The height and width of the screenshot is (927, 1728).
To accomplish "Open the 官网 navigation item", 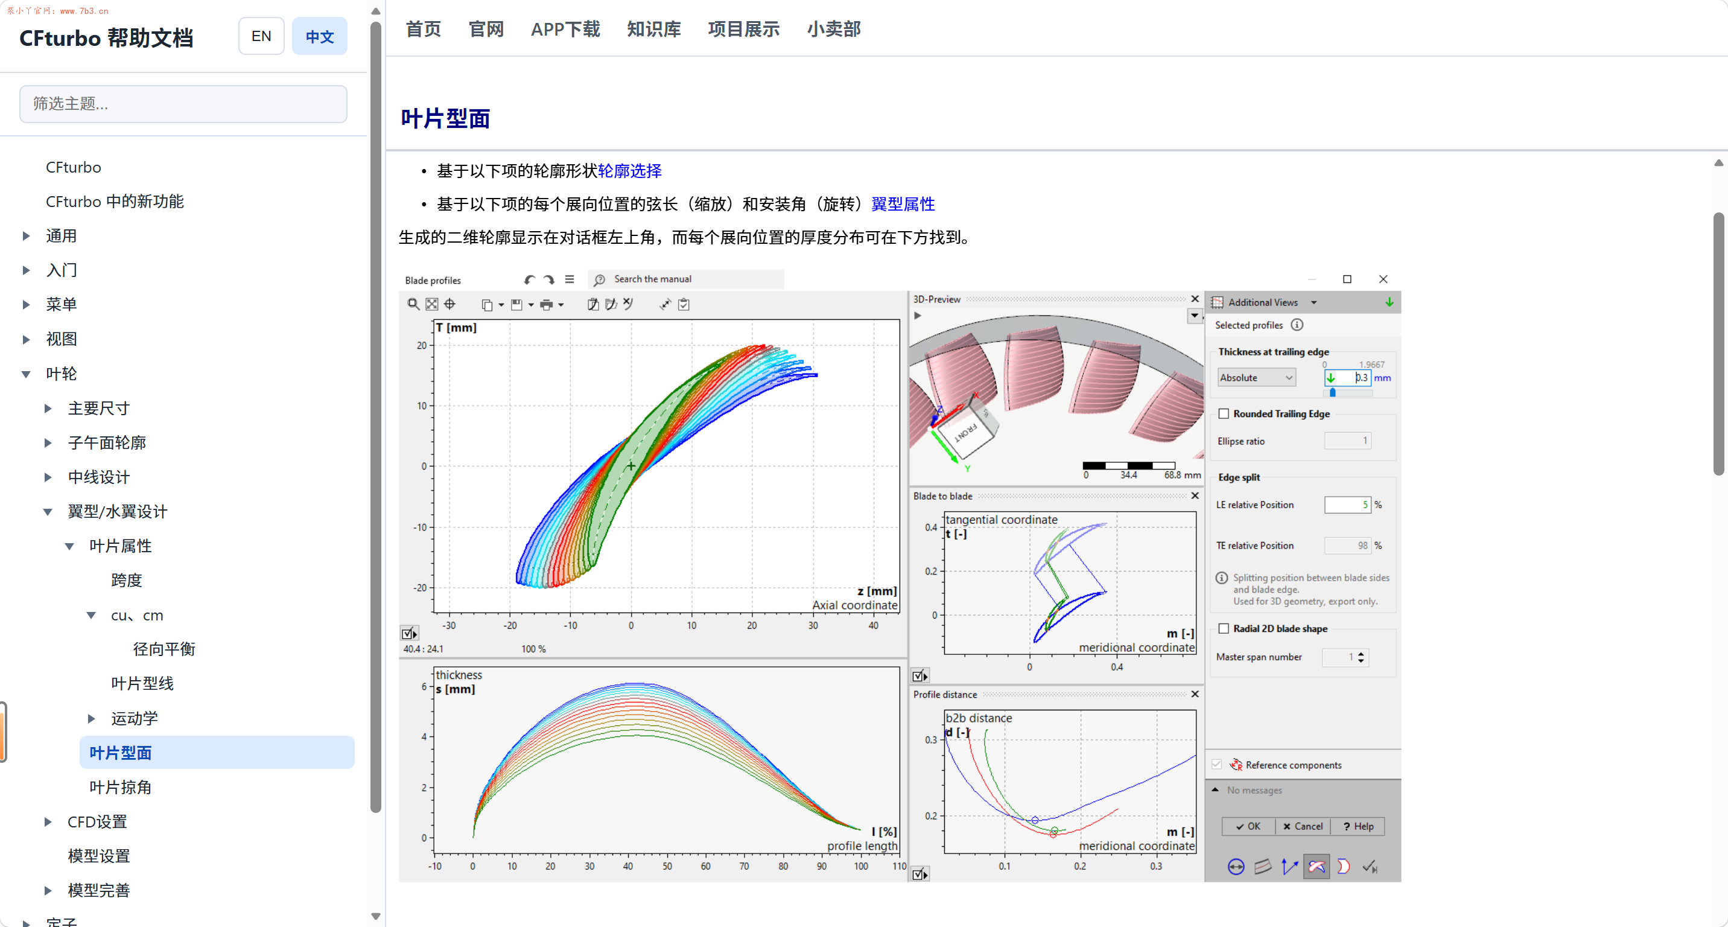I will point(486,29).
